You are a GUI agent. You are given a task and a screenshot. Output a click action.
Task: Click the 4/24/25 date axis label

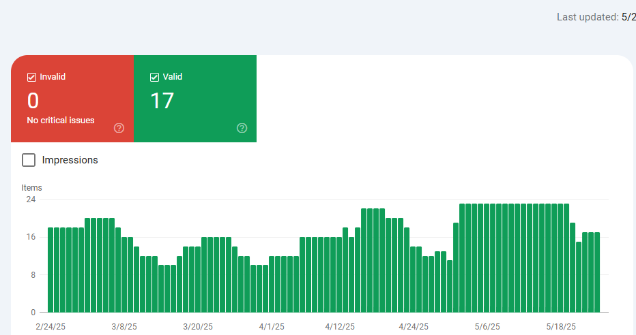tap(414, 326)
